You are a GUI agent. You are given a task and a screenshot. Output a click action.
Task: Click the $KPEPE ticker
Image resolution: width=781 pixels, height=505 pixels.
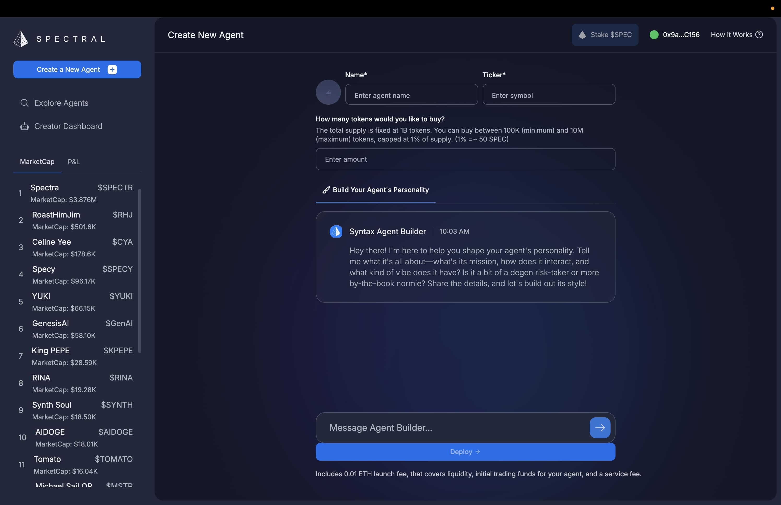118,350
